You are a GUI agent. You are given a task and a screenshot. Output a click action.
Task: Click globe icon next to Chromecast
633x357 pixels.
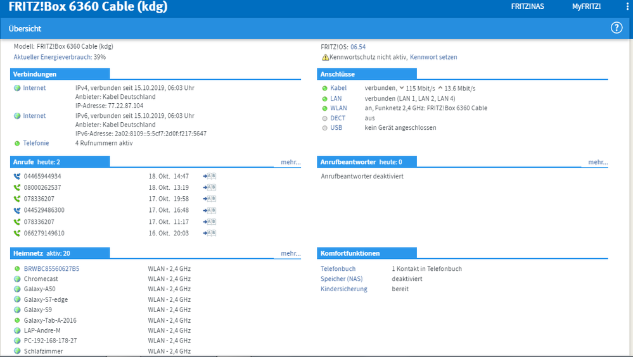click(17, 279)
